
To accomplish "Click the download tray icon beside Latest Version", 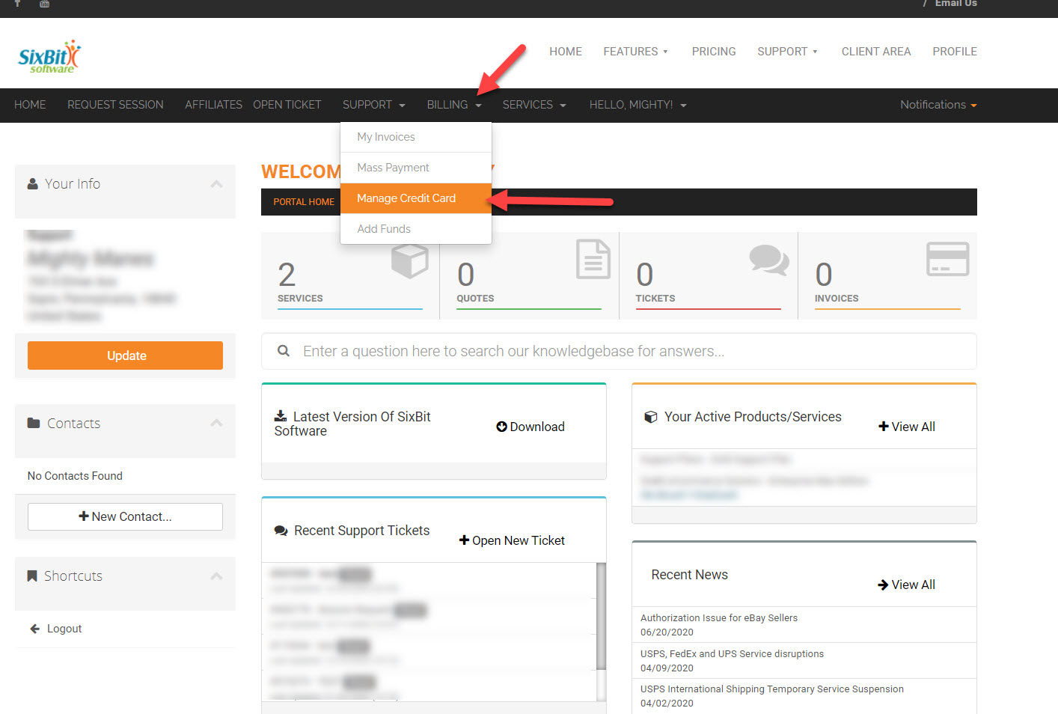I will click(281, 416).
